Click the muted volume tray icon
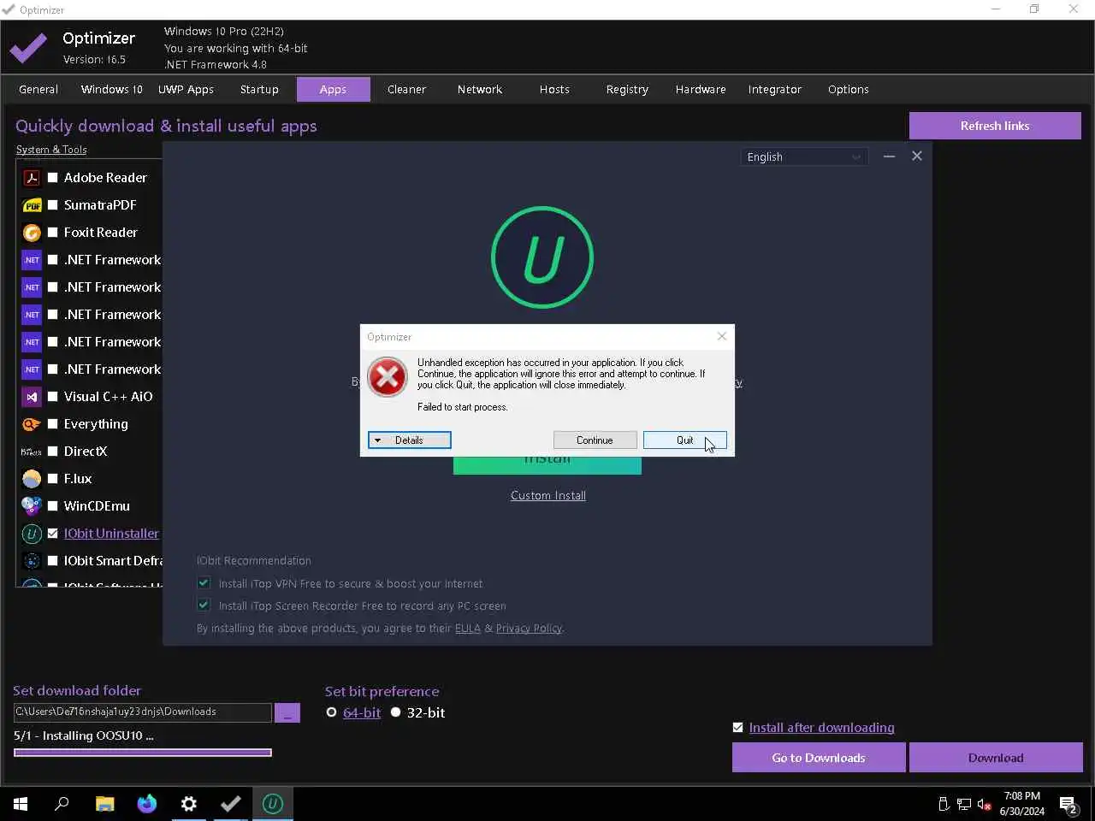 (984, 804)
